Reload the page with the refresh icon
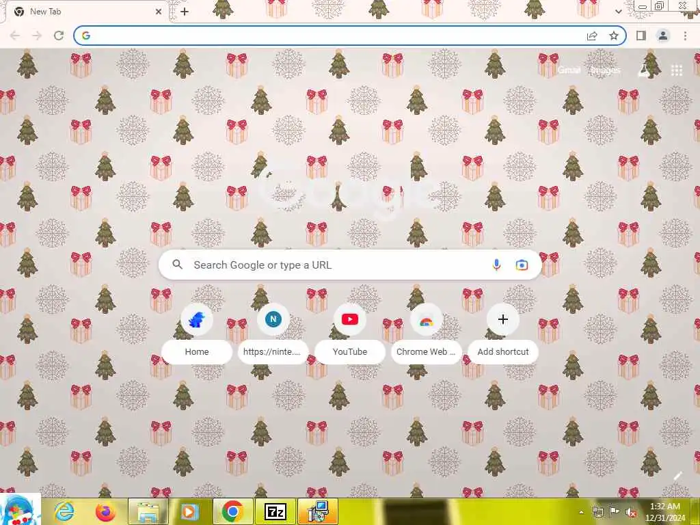This screenshot has height=525, width=700. click(x=59, y=36)
